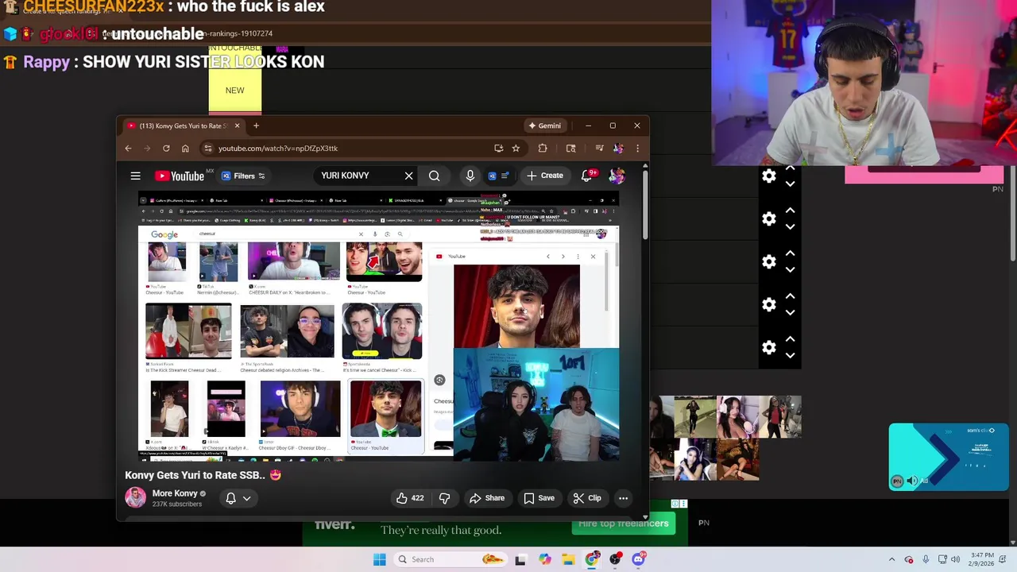Open the Filters options in YouTube header

(x=243, y=176)
